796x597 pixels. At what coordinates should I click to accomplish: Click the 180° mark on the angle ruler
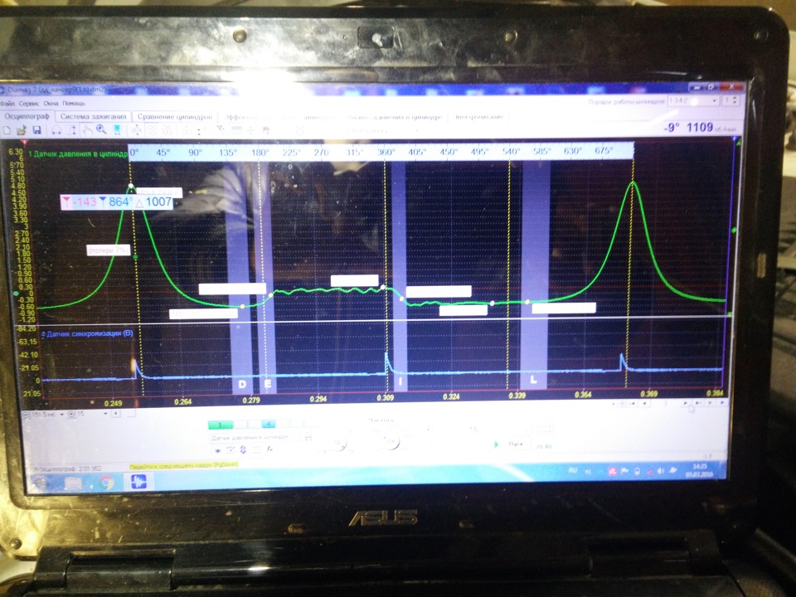pos(260,152)
